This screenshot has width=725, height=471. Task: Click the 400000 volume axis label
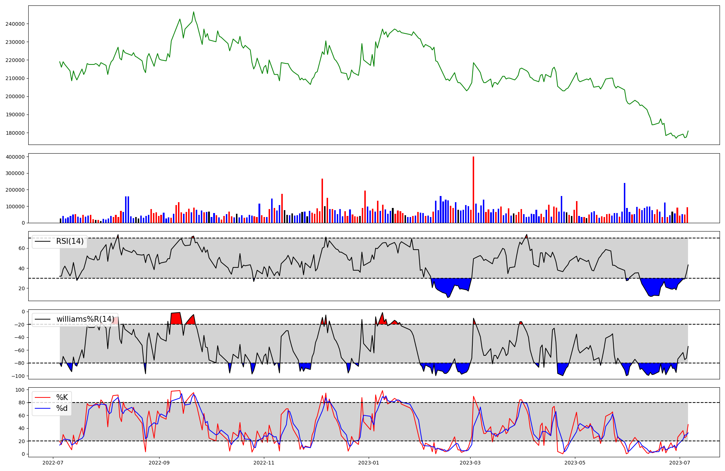15,157
